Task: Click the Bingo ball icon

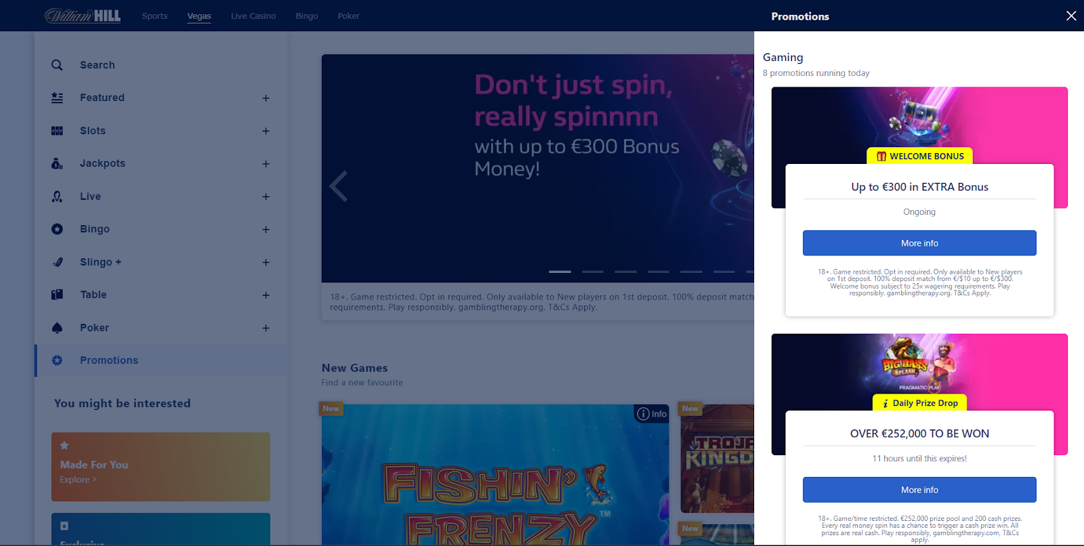Action: click(x=57, y=229)
